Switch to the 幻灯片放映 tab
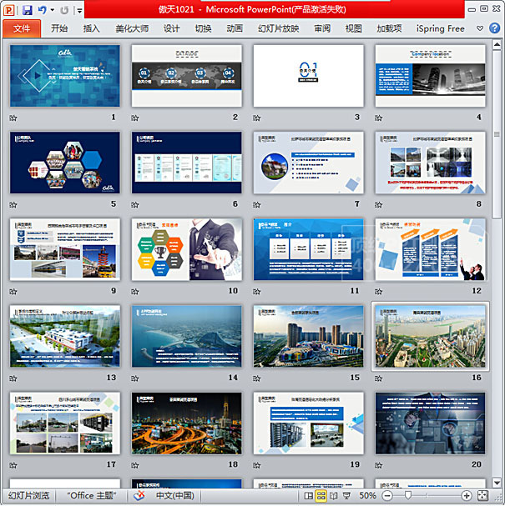Image resolution: width=505 pixels, height=506 pixels. click(278, 28)
